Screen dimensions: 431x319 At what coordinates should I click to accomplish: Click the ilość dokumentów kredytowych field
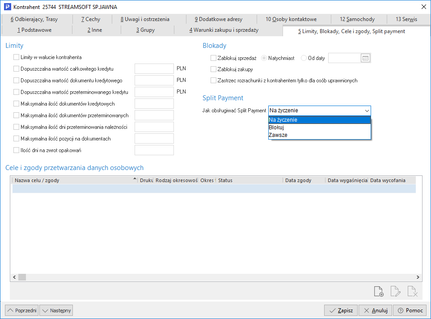click(154, 104)
